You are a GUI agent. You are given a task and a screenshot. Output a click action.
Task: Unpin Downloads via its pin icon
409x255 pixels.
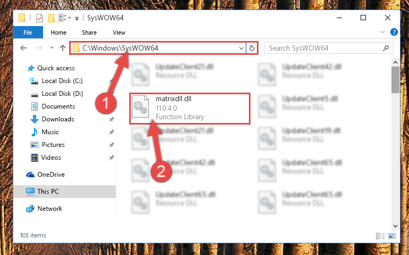(x=111, y=119)
